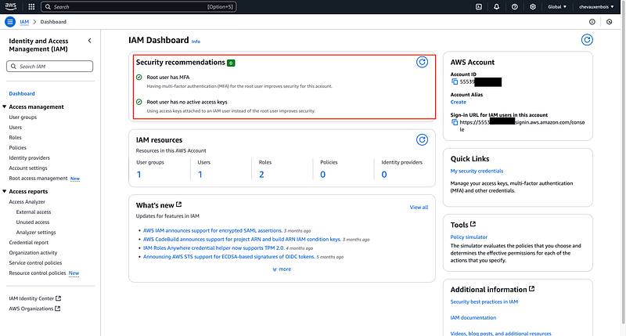Image resolution: width=626 pixels, height=336 pixels.
Task: Click the IAM breadcrumb link
Action: pos(24,22)
